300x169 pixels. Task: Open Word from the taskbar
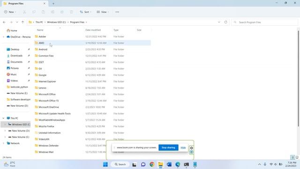[x=169, y=164]
